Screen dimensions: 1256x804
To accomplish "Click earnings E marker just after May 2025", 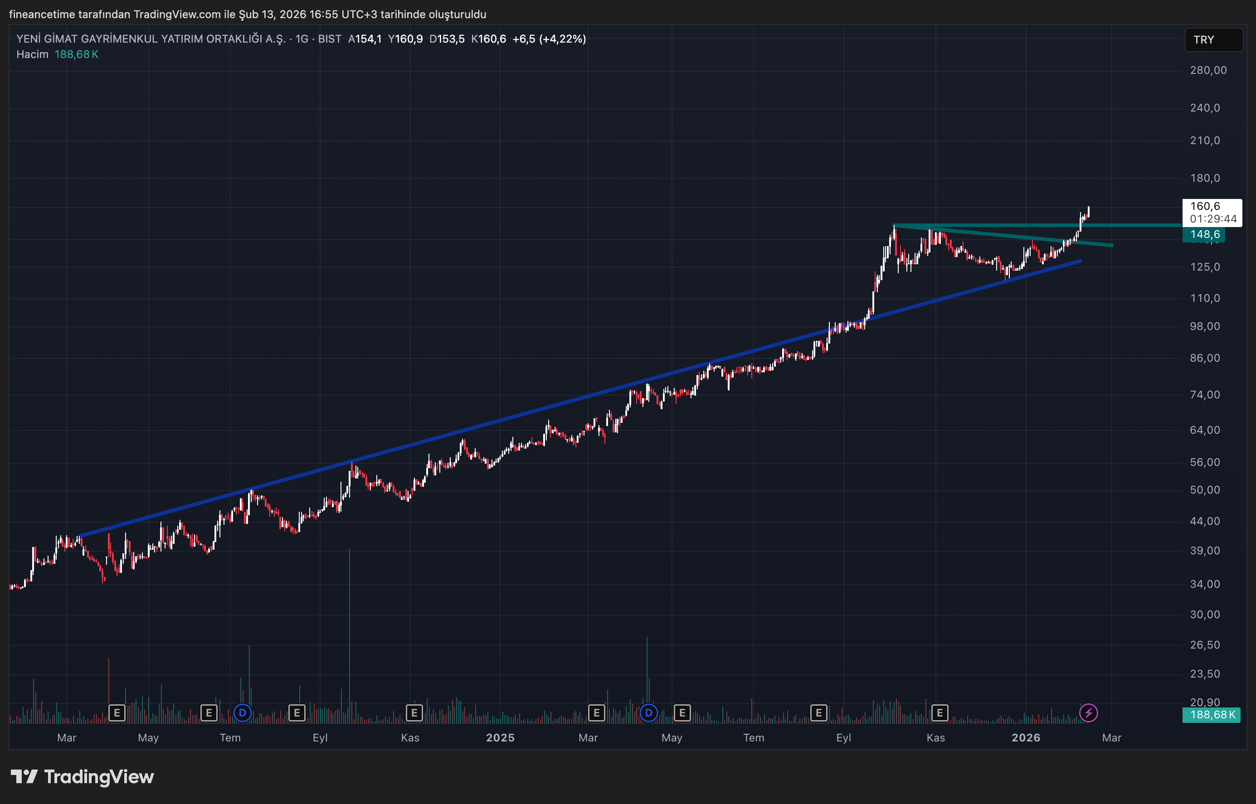I will pyautogui.click(x=682, y=712).
